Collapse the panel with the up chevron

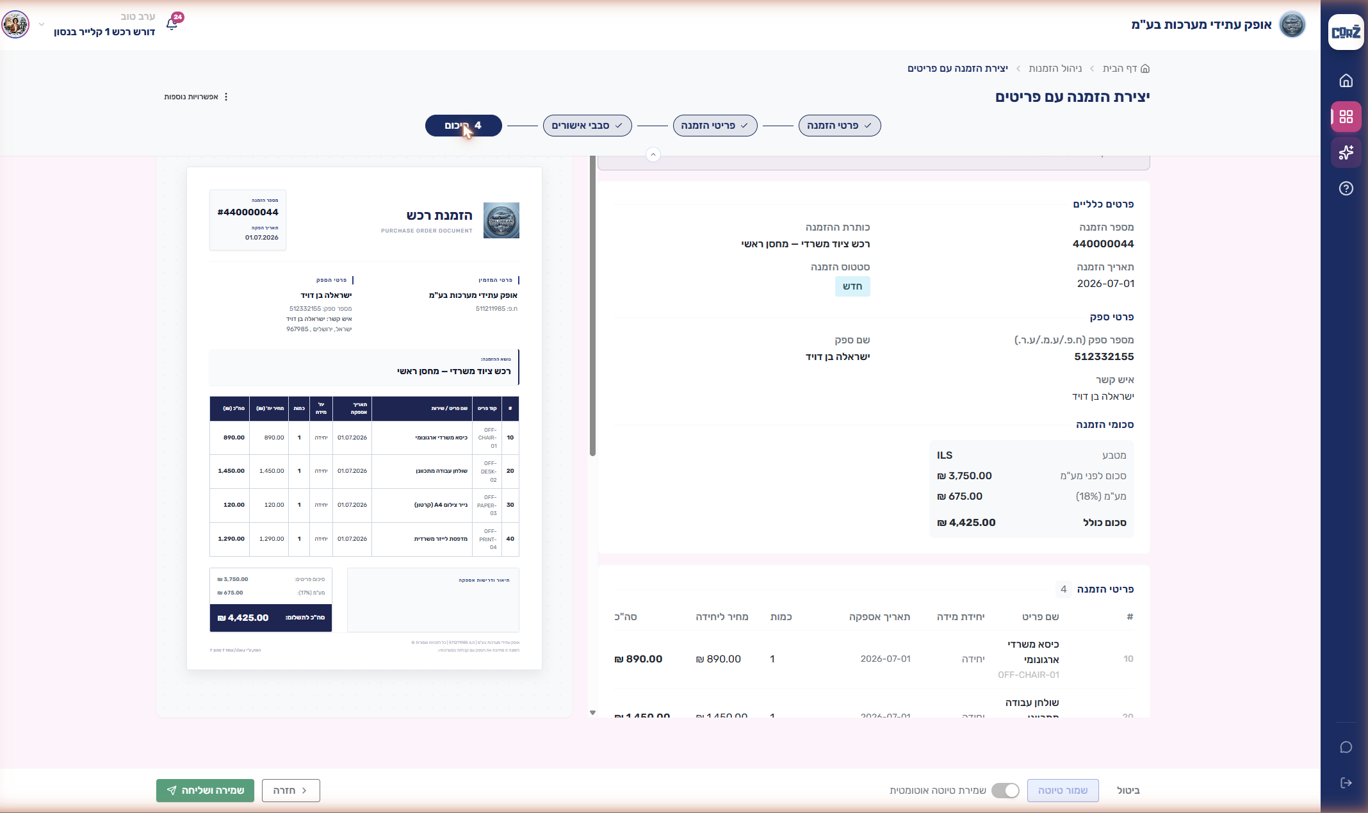653,154
